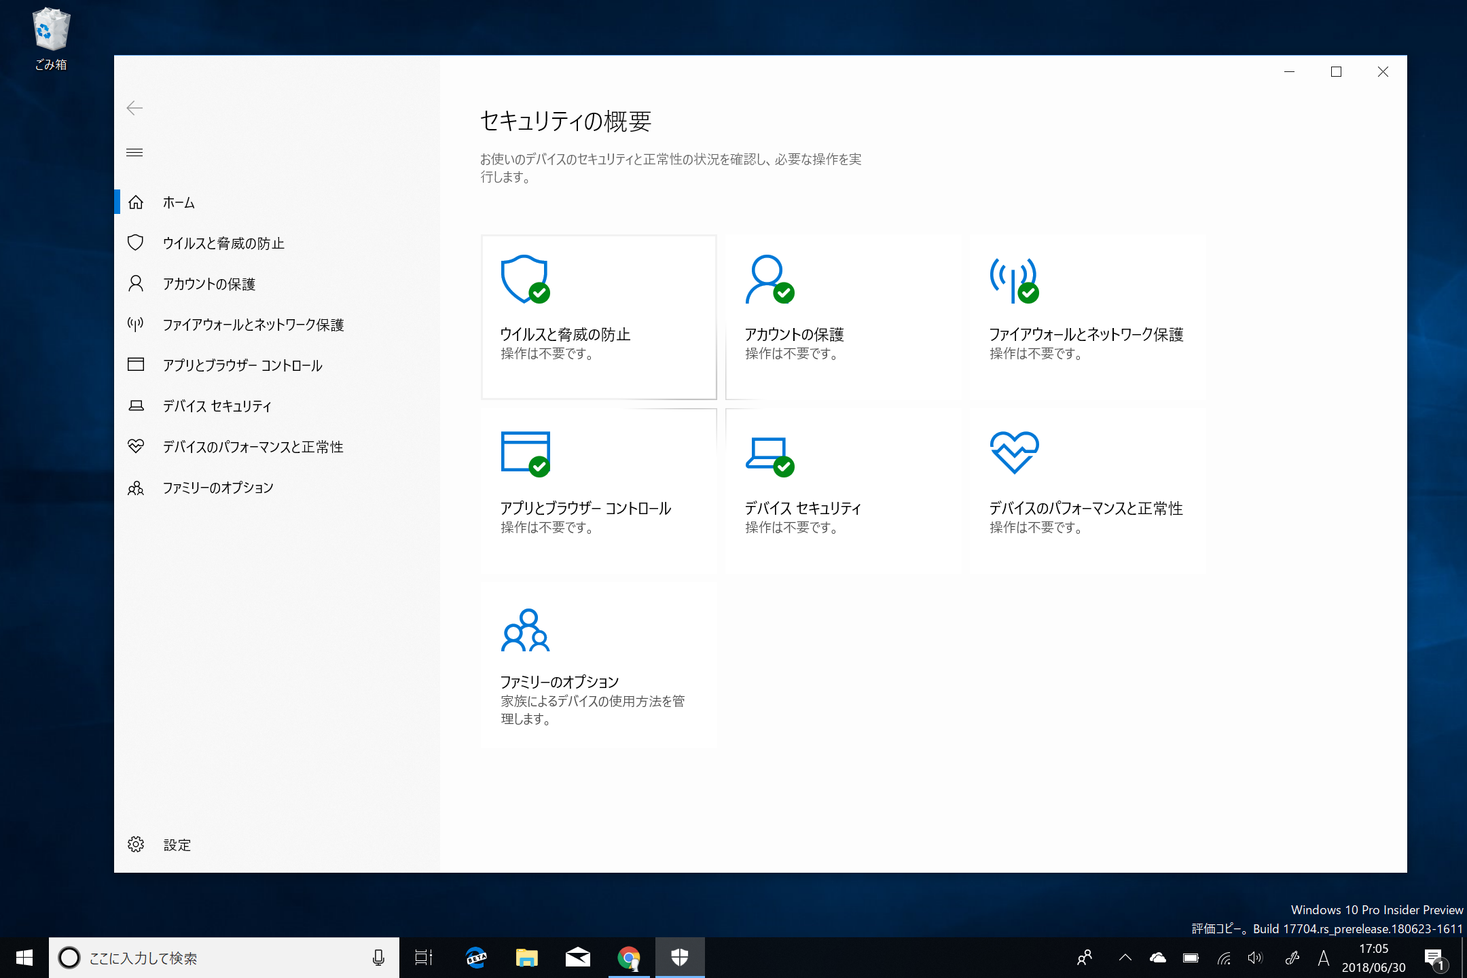Open File Explorer from the taskbar
The width and height of the screenshot is (1467, 978).
click(x=526, y=958)
